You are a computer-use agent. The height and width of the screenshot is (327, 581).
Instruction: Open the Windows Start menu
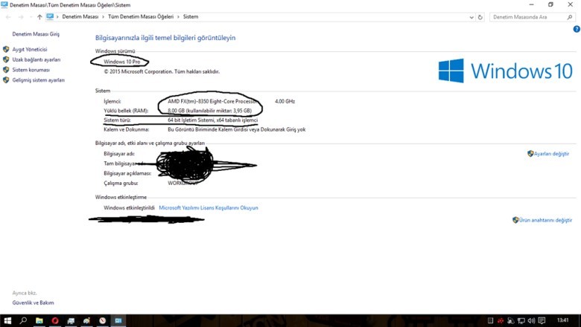pos(7,321)
